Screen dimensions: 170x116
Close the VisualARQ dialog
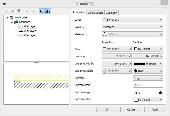164,3
